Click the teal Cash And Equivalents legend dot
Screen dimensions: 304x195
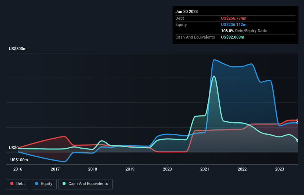pos(64,184)
